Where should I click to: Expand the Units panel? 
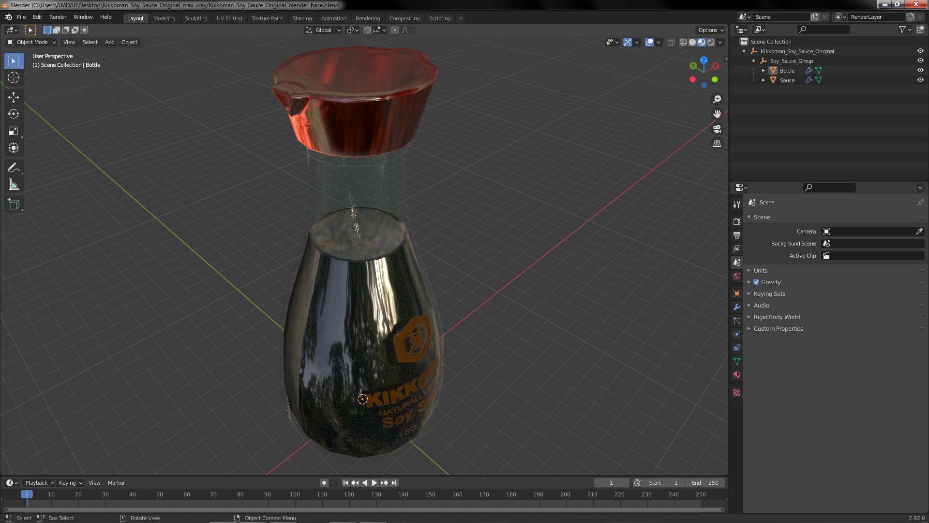[760, 270]
